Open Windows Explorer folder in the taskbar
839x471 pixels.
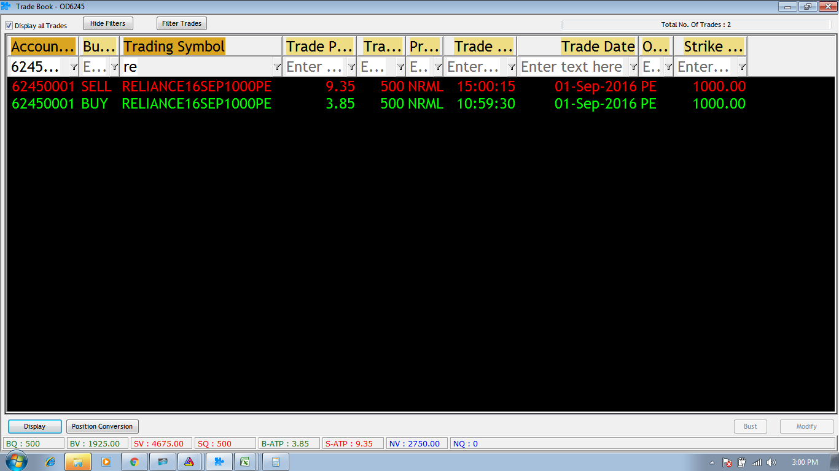[x=78, y=462]
